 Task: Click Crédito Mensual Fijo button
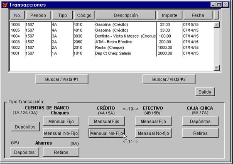[x=107, y=121]
